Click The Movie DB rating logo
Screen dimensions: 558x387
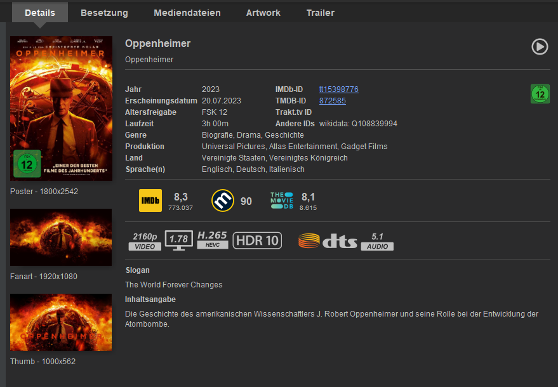(281, 200)
